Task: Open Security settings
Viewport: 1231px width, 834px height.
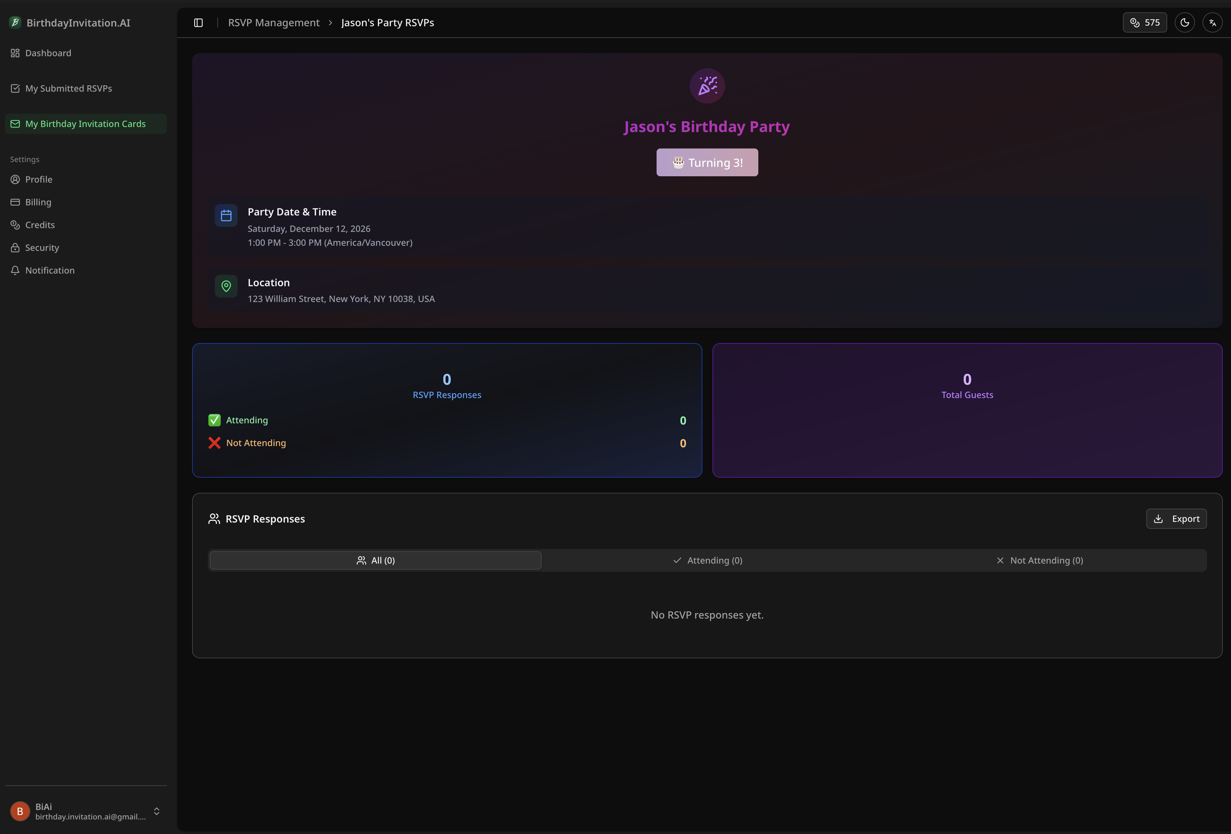Action: pos(42,248)
